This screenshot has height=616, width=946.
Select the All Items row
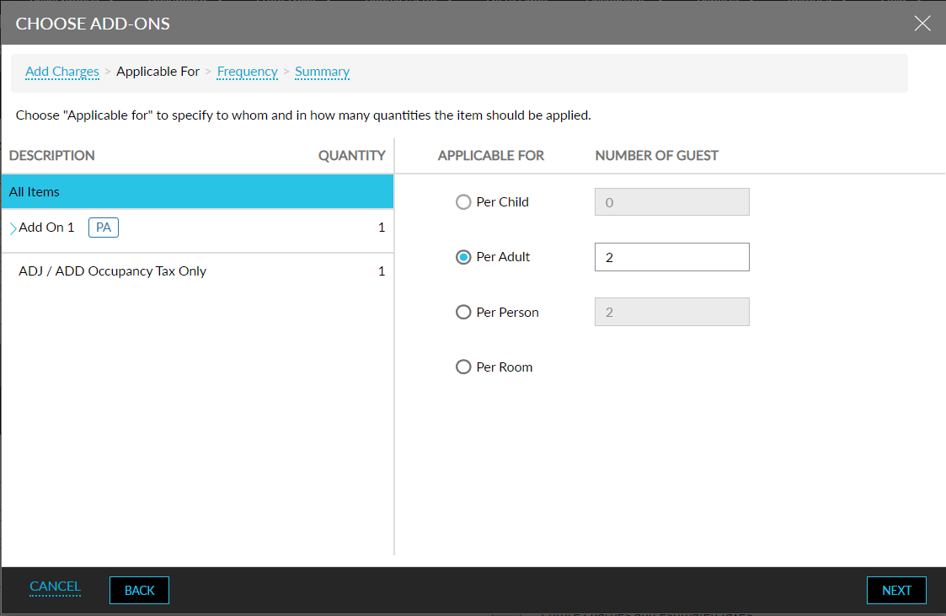tap(196, 191)
